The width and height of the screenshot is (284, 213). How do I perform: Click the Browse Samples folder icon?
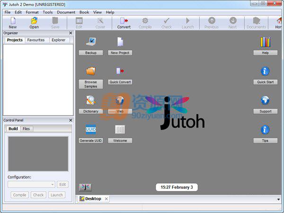coord(91,71)
